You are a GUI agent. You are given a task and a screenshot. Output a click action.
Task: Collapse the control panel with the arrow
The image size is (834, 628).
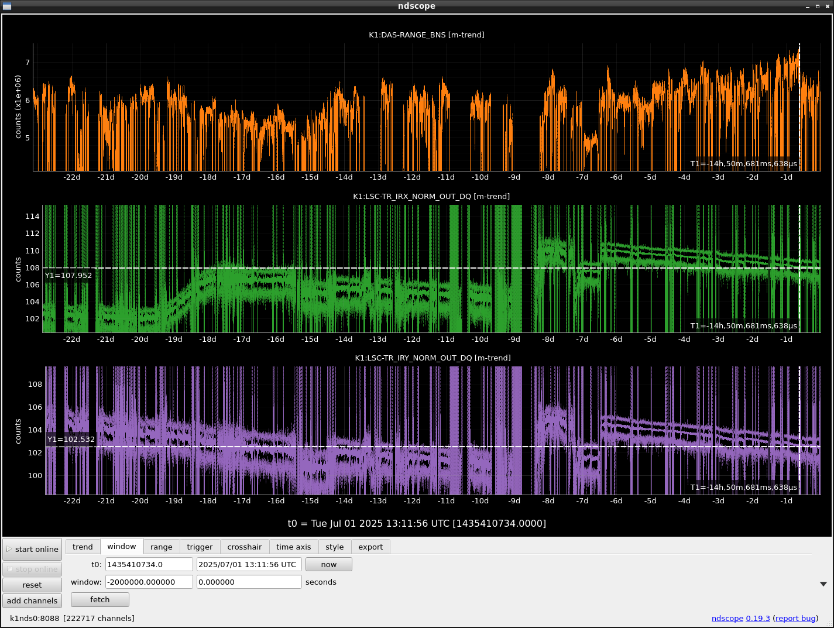coord(823,584)
